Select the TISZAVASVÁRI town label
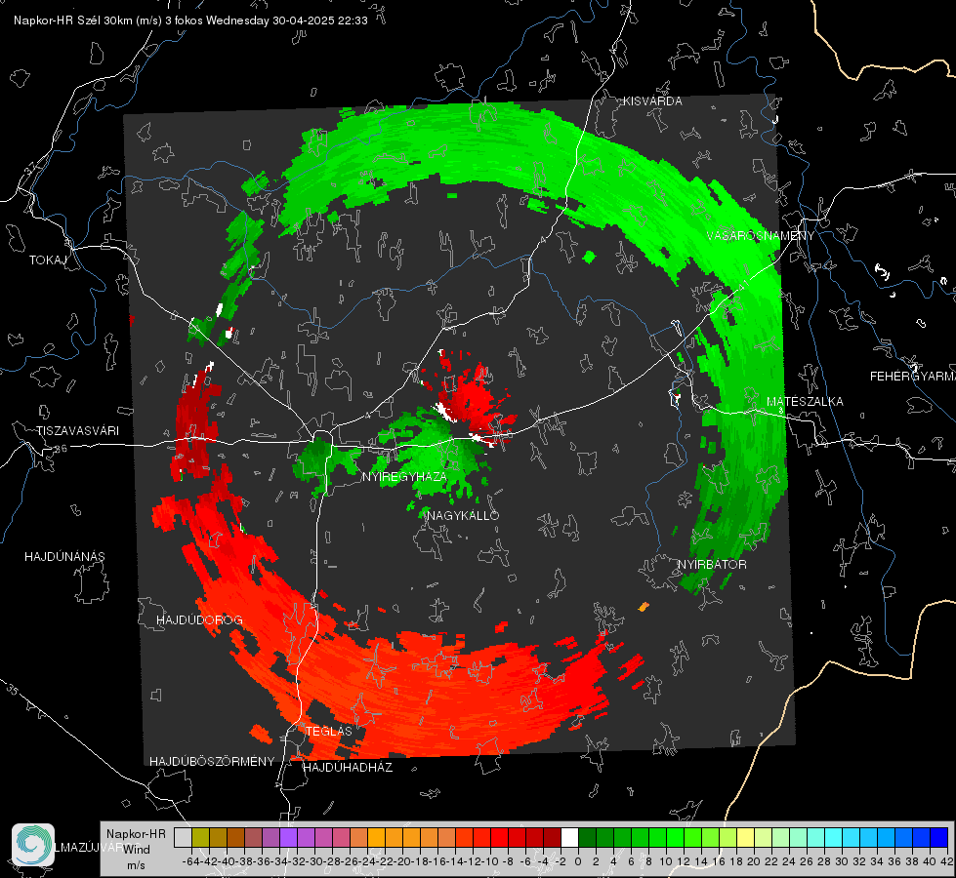Screen dimensions: 956x878 77,431
